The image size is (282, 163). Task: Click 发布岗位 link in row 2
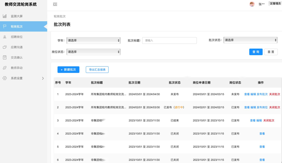click(262, 107)
